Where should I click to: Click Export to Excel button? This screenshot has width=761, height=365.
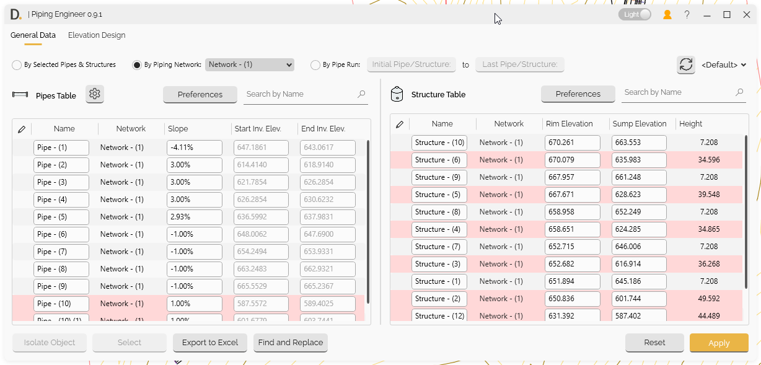[210, 343]
